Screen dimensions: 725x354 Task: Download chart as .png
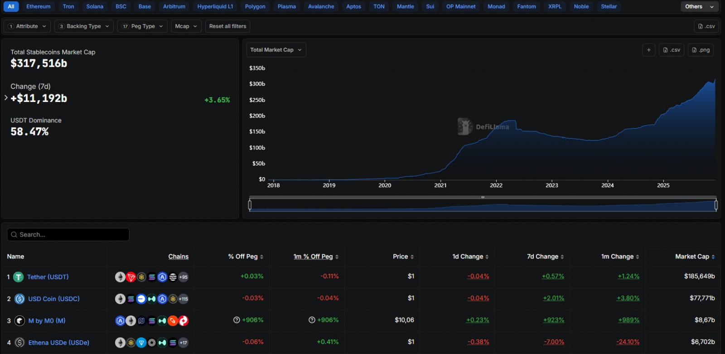[701, 50]
